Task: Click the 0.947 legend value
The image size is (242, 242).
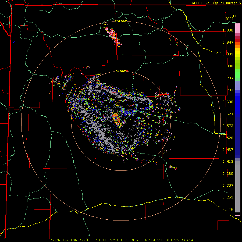Action: pyautogui.click(x=228, y=42)
